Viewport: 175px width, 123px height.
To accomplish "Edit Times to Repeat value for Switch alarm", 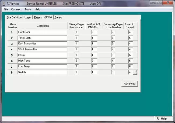I will [x=131, y=72].
